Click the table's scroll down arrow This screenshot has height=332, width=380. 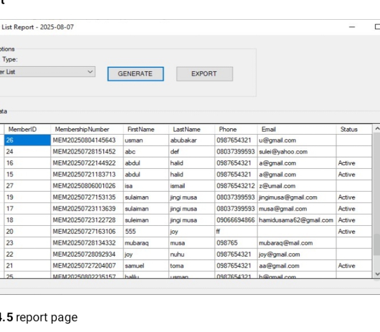tap(377, 274)
